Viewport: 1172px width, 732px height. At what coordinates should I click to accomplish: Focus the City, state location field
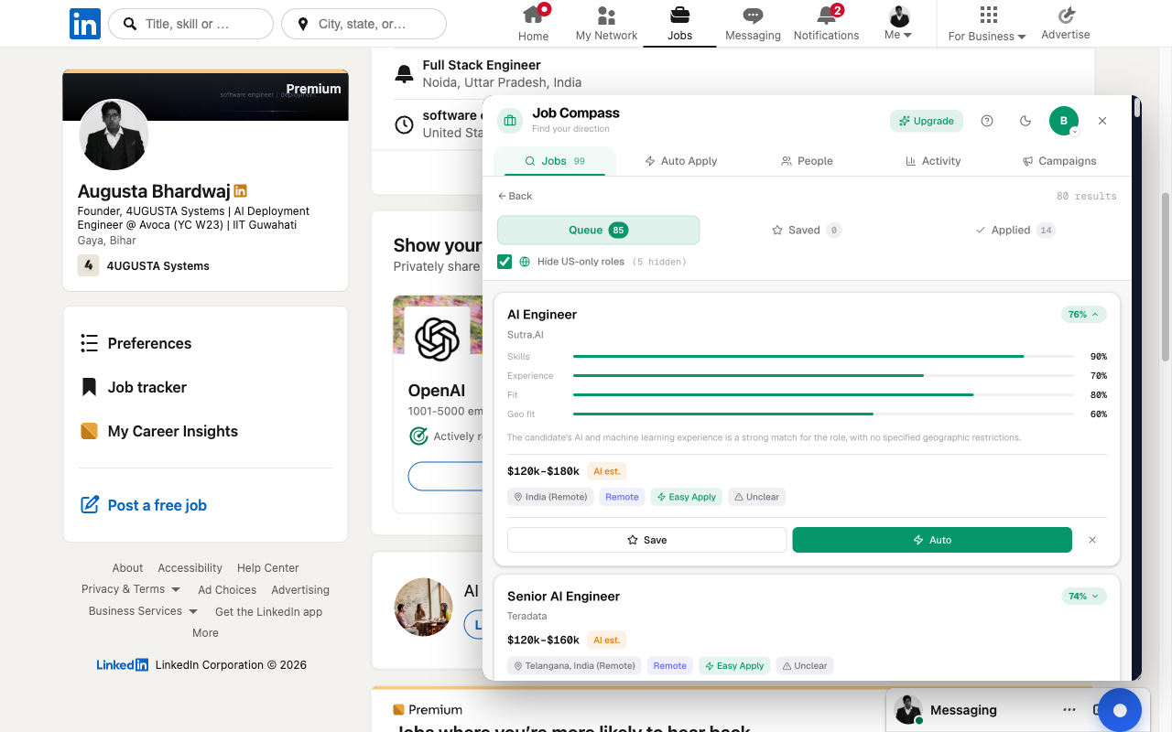tap(364, 24)
